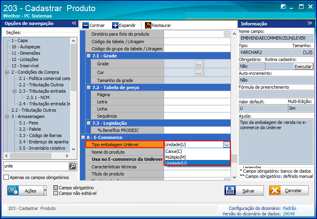Click the Expandir plus icon
Viewport: 317px width, 219px height.
115,25
